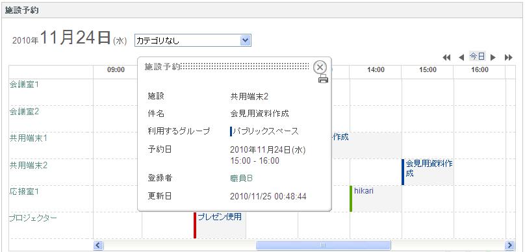
Task: Open the 共用端末1 facility link
Action: pyautogui.click(x=28, y=138)
